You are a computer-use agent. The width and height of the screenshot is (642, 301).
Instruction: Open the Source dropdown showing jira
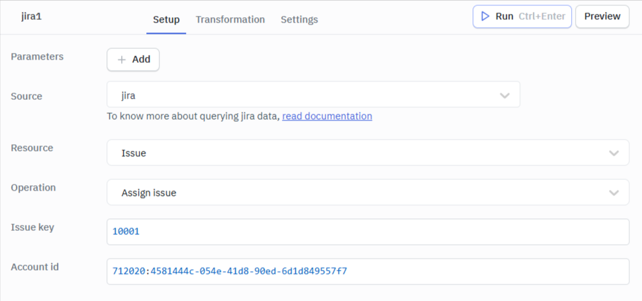(x=313, y=95)
